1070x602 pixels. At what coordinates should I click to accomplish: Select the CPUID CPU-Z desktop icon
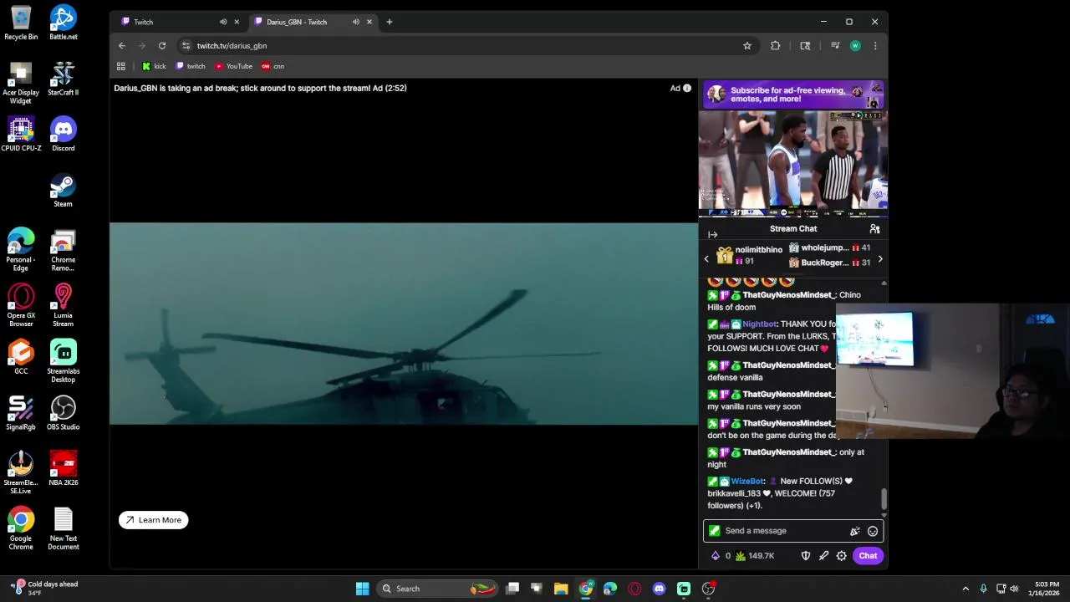pyautogui.click(x=21, y=135)
